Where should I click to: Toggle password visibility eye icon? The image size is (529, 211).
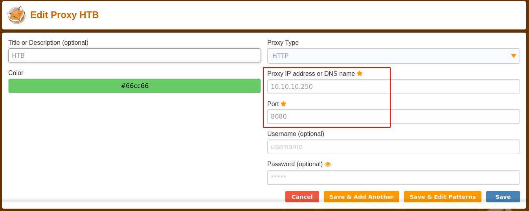tap(328, 164)
